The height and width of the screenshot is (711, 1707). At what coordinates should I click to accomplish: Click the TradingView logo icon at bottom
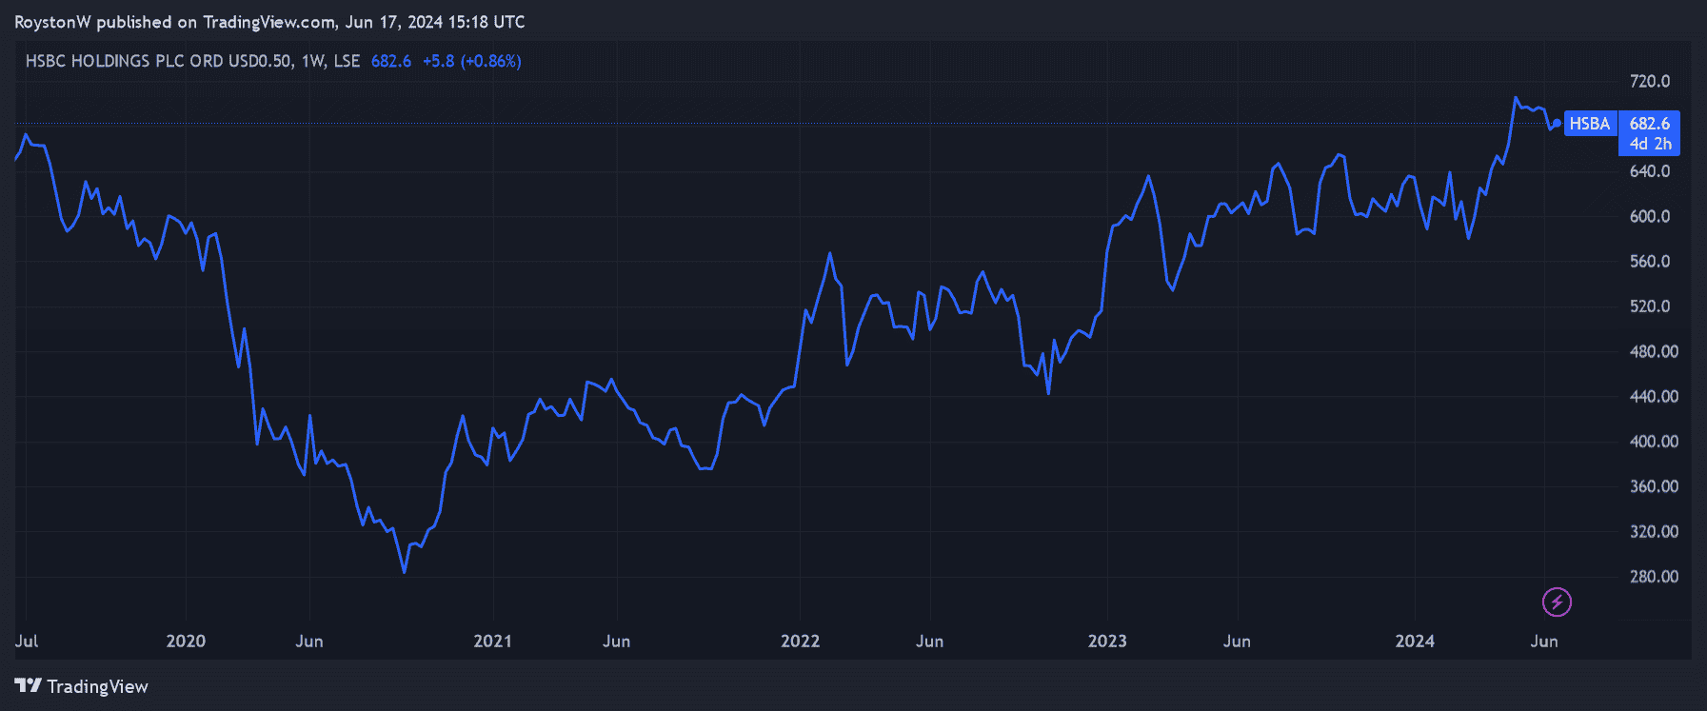pos(29,686)
